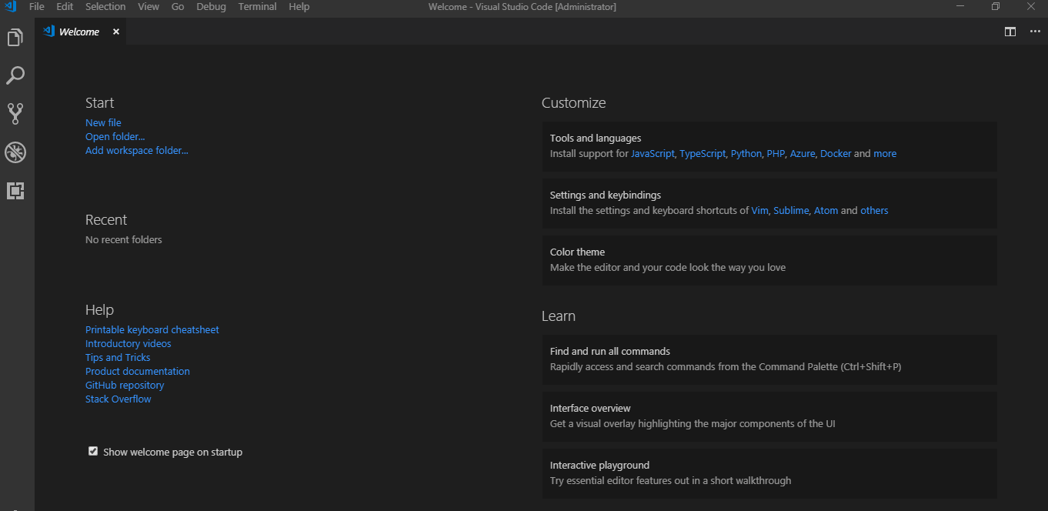1048x511 pixels.
Task: Create a New file from Start section
Action: click(x=103, y=122)
